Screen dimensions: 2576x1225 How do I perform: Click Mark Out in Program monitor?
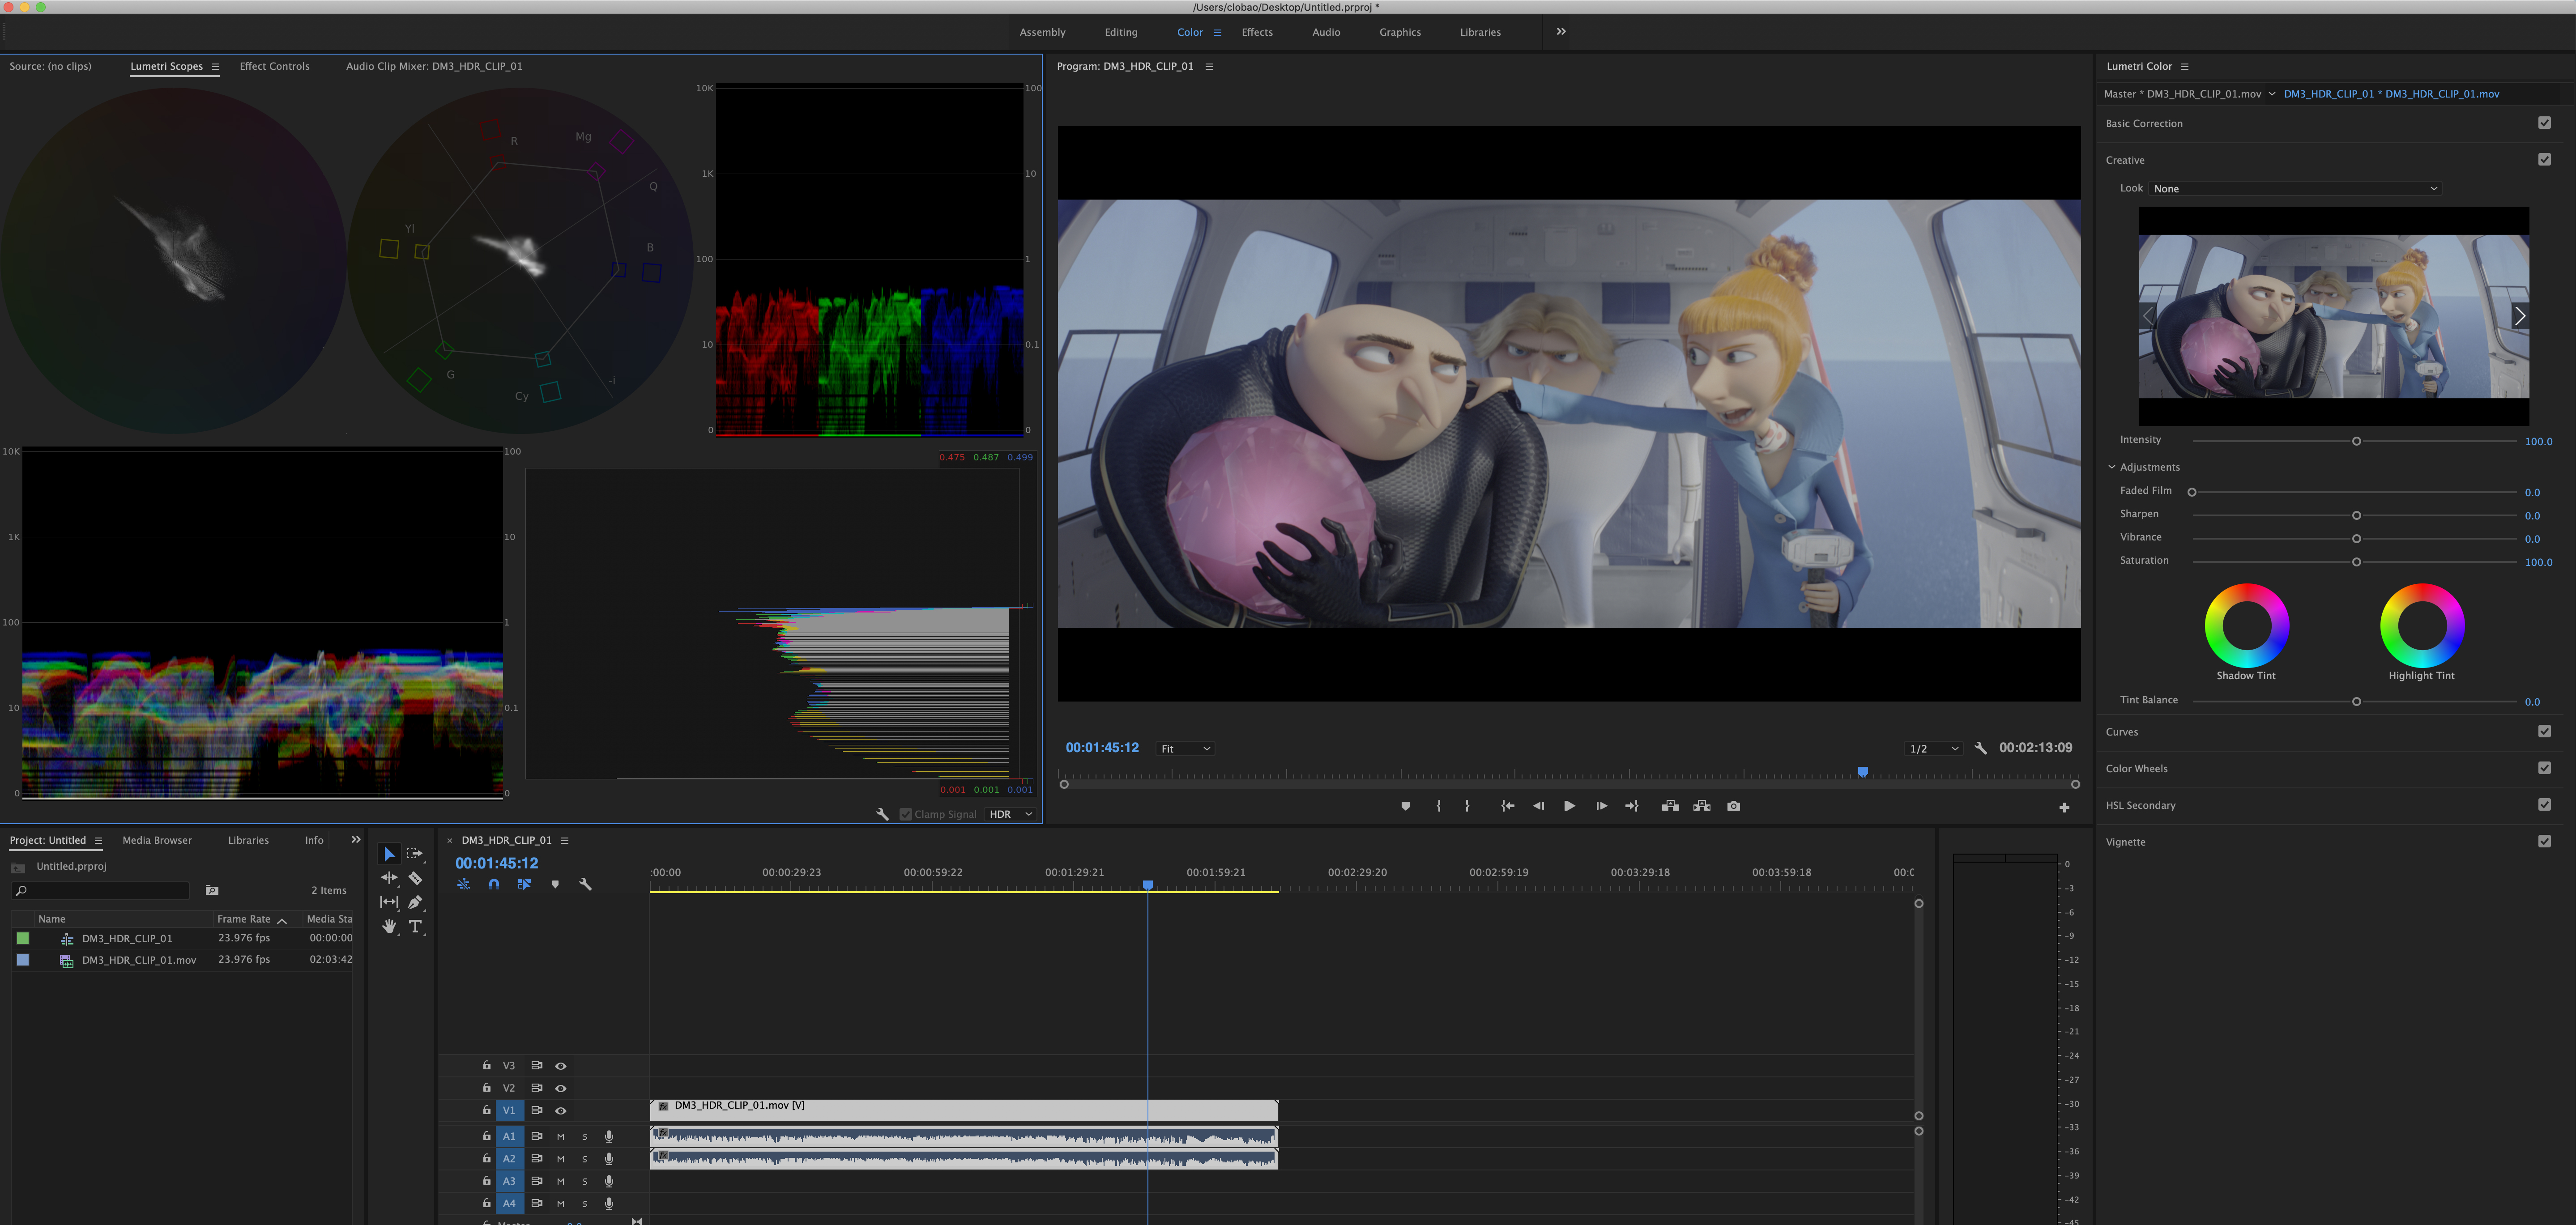click(x=1467, y=806)
